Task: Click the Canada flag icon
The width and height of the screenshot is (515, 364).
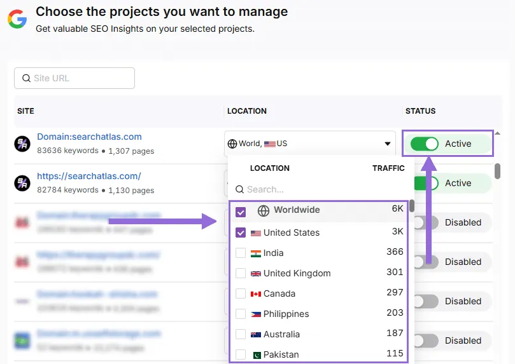Action: tap(256, 294)
